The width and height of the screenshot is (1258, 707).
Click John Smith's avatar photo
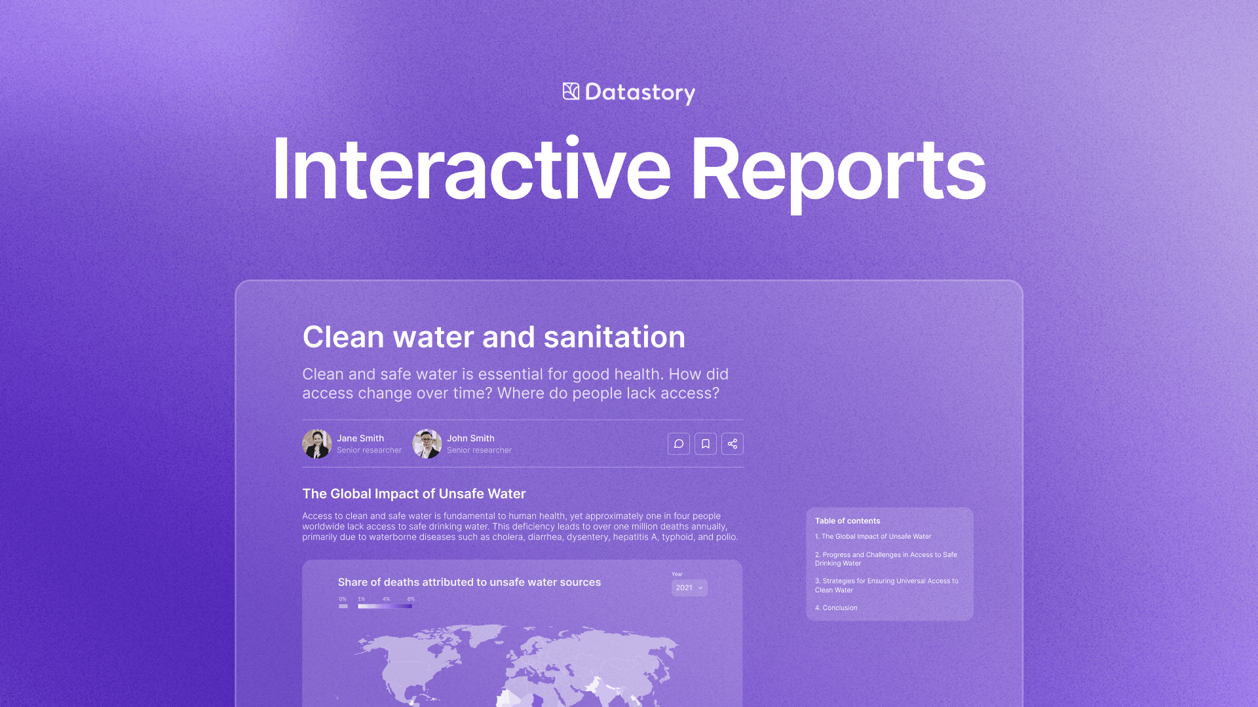click(x=427, y=444)
